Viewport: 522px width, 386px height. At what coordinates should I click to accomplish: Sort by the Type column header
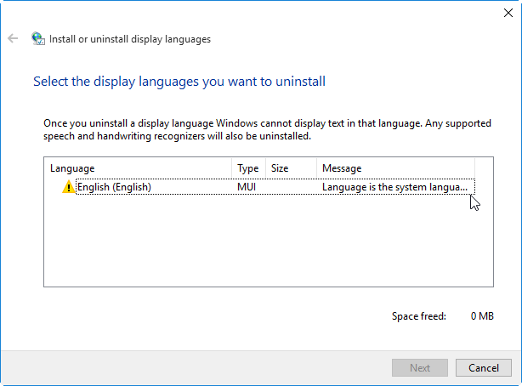[x=249, y=168]
